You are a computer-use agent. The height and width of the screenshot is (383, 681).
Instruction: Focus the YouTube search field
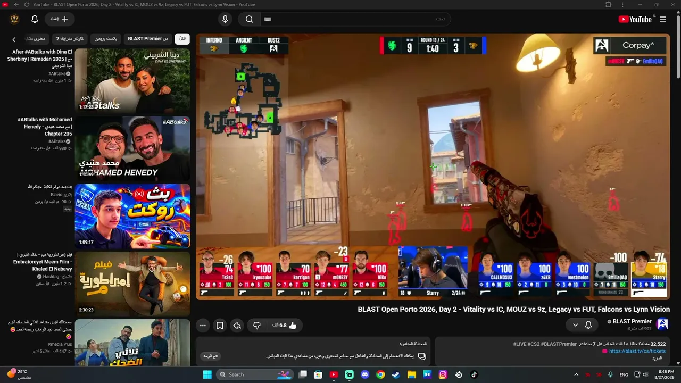pyautogui.click(x=355, y=19)
